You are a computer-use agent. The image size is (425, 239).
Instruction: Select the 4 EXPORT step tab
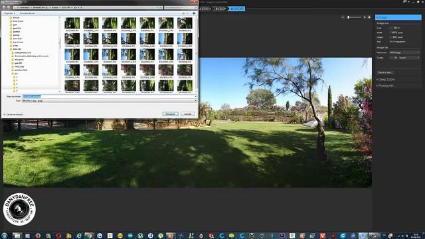tap(237, 9)
